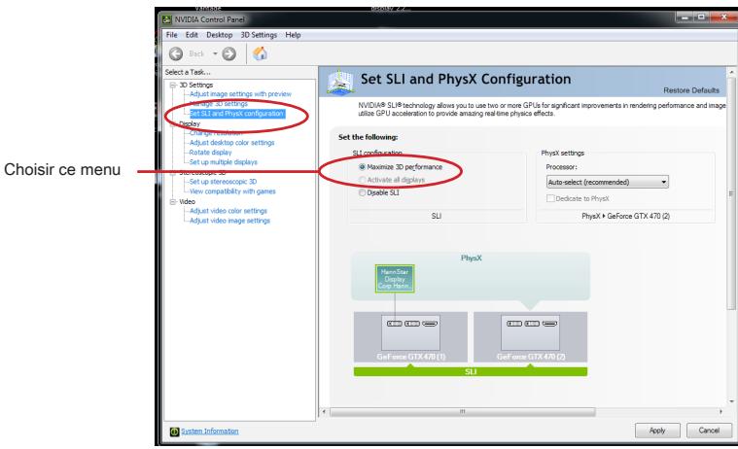Open Adjust image settings with preview
The width and height of the screenshot is (738, 449).
[x=240, y=94]
